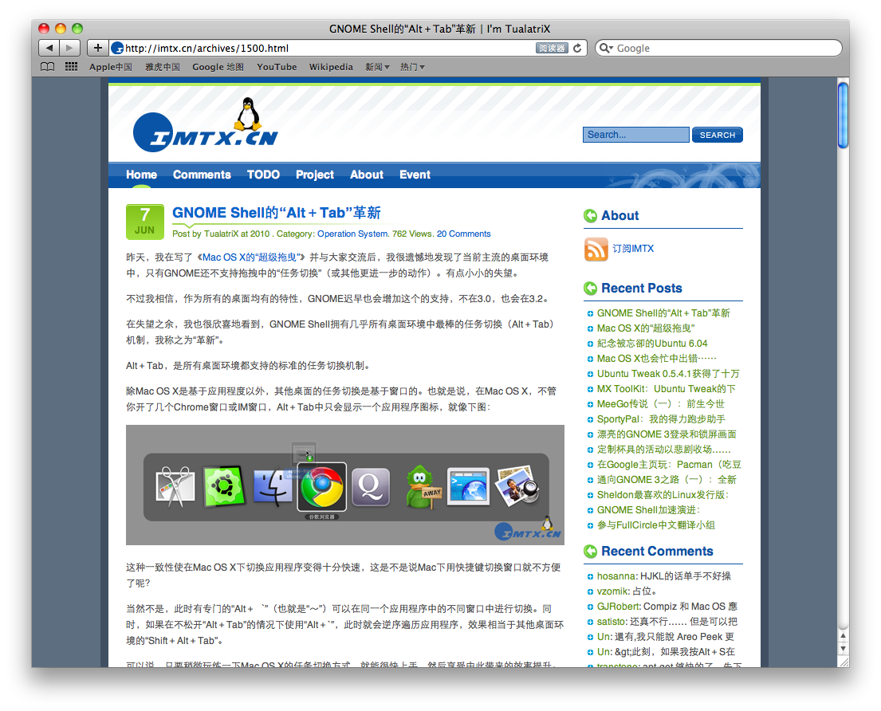Image resolution: width=881 pixels, height=711 pixels.
Task: Open Comments in site navigation
Action: pyautogui.click(x=202, y=175)
